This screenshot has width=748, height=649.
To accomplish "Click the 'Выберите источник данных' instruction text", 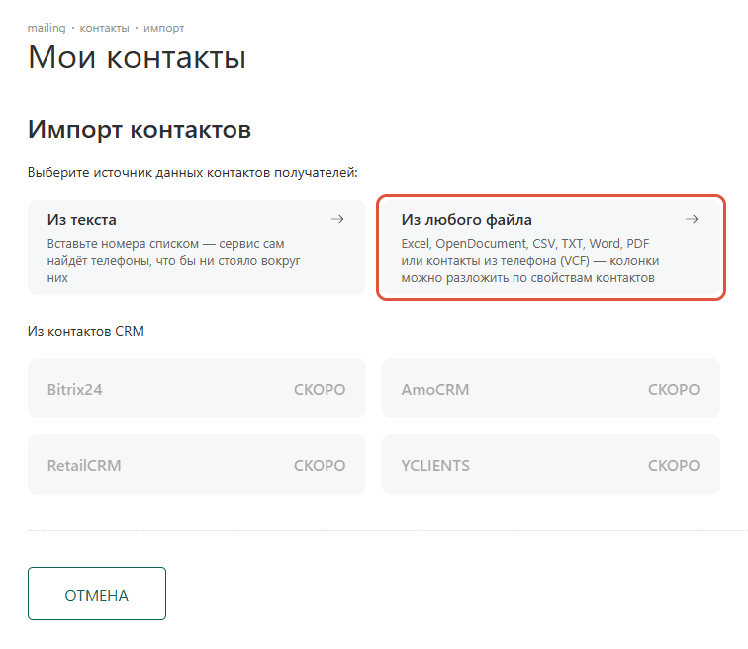I will point(193,172).
